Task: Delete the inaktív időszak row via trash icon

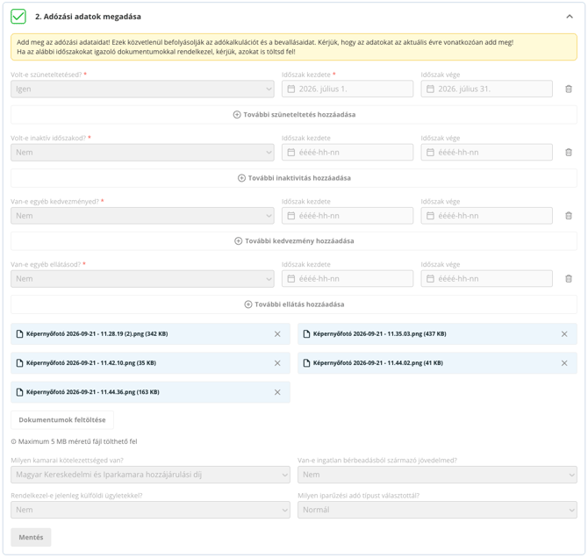Action: (569, 153)
